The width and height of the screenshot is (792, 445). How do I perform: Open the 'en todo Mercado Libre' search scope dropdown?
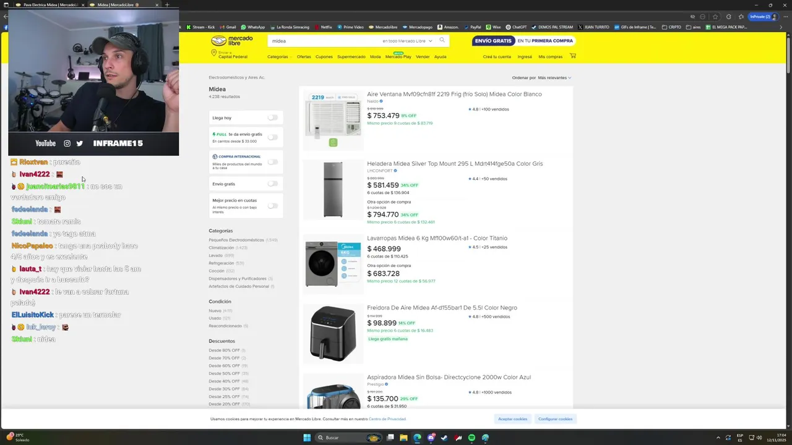tap(407, 41)
